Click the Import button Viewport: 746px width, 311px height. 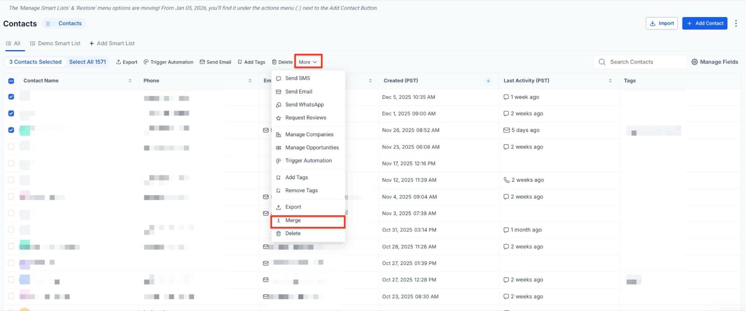(662, 23)
